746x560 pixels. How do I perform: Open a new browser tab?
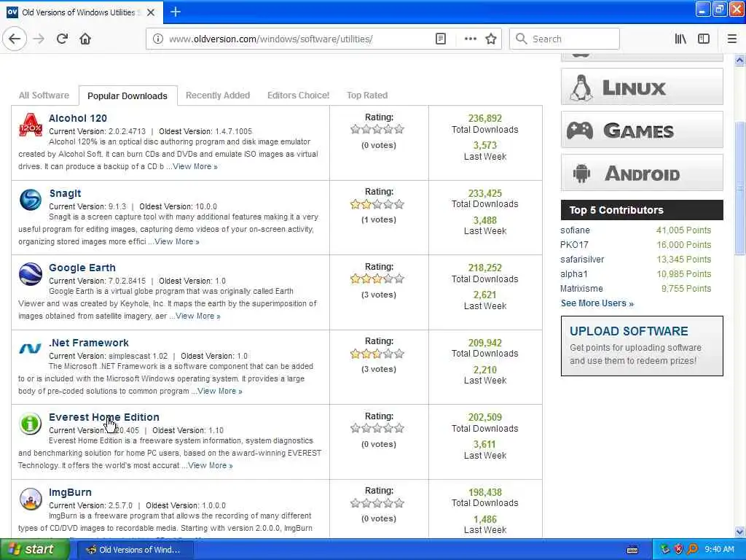[x=175, y=12]
